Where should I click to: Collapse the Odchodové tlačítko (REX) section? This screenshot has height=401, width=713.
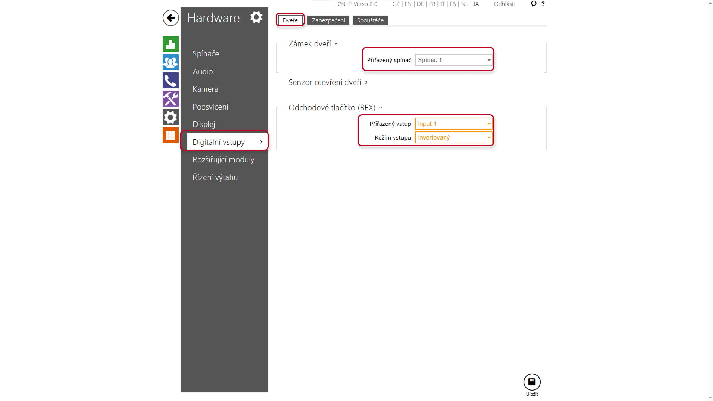point(335,108)
